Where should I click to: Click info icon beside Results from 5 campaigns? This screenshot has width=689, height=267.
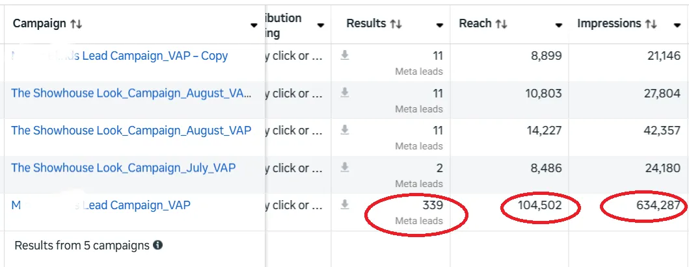pos(157,246)
